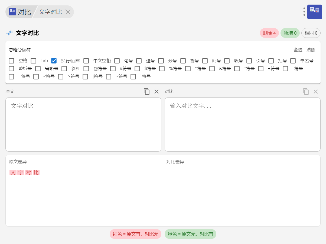Screen dimensions: 326x244
Task: Open the three-dot more options menu
Action: (x=304, y=12)
